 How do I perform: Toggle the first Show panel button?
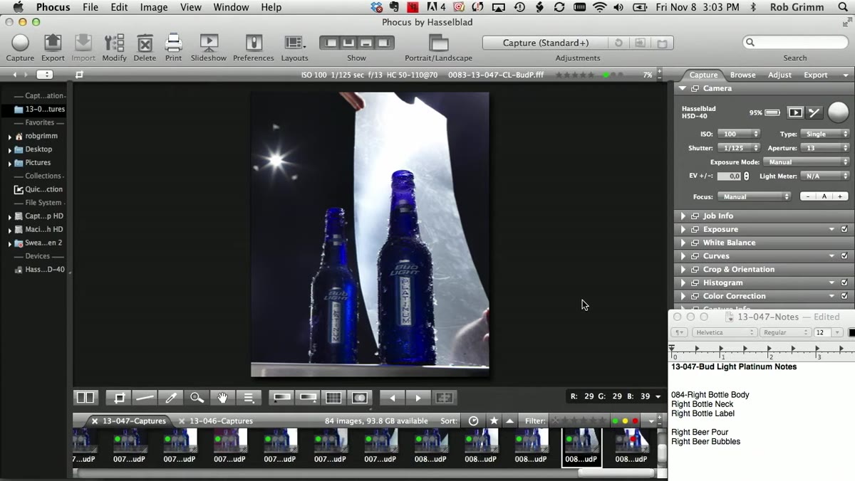click(331, 43)
